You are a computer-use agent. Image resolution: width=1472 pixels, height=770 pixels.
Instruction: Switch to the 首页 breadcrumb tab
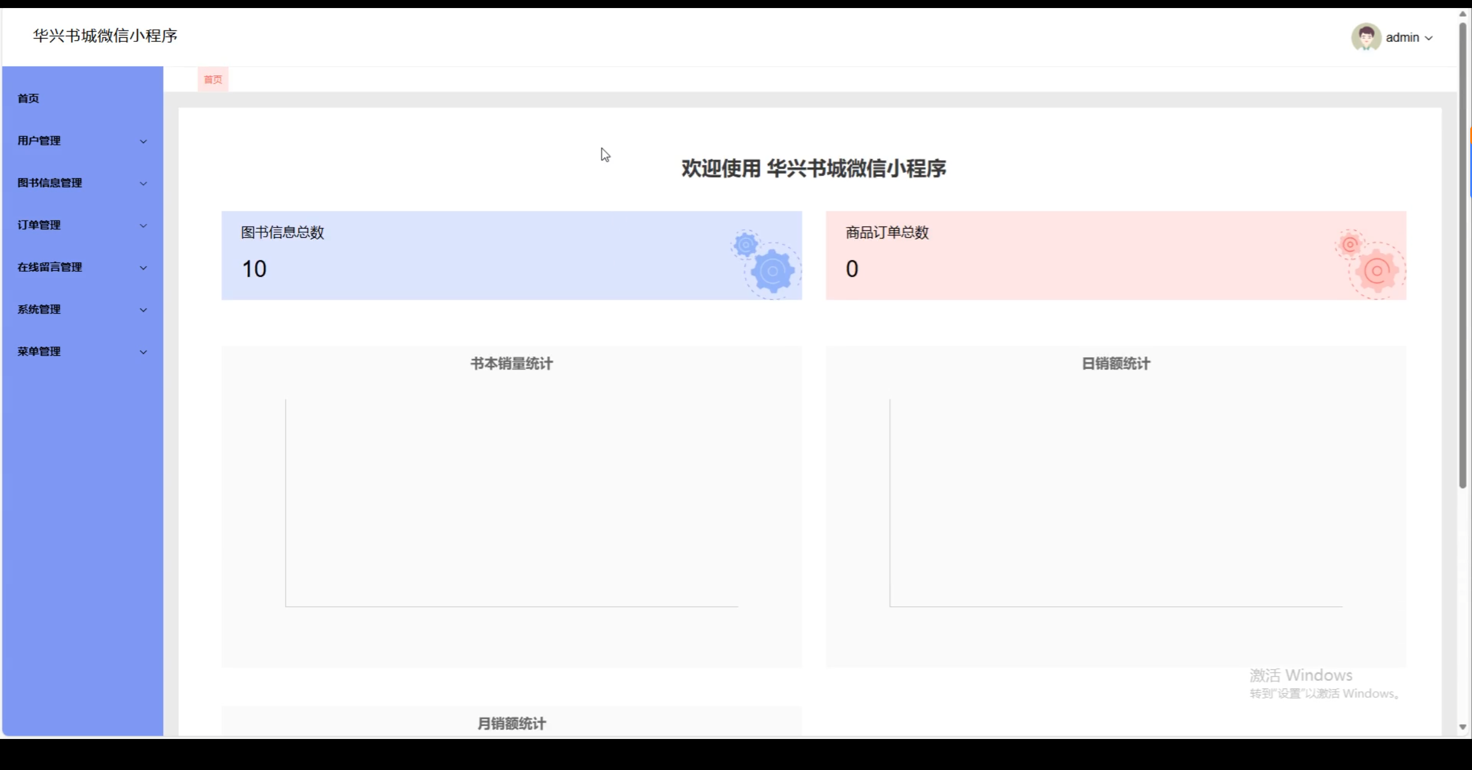pyautogui.click(x=213, y=79)
